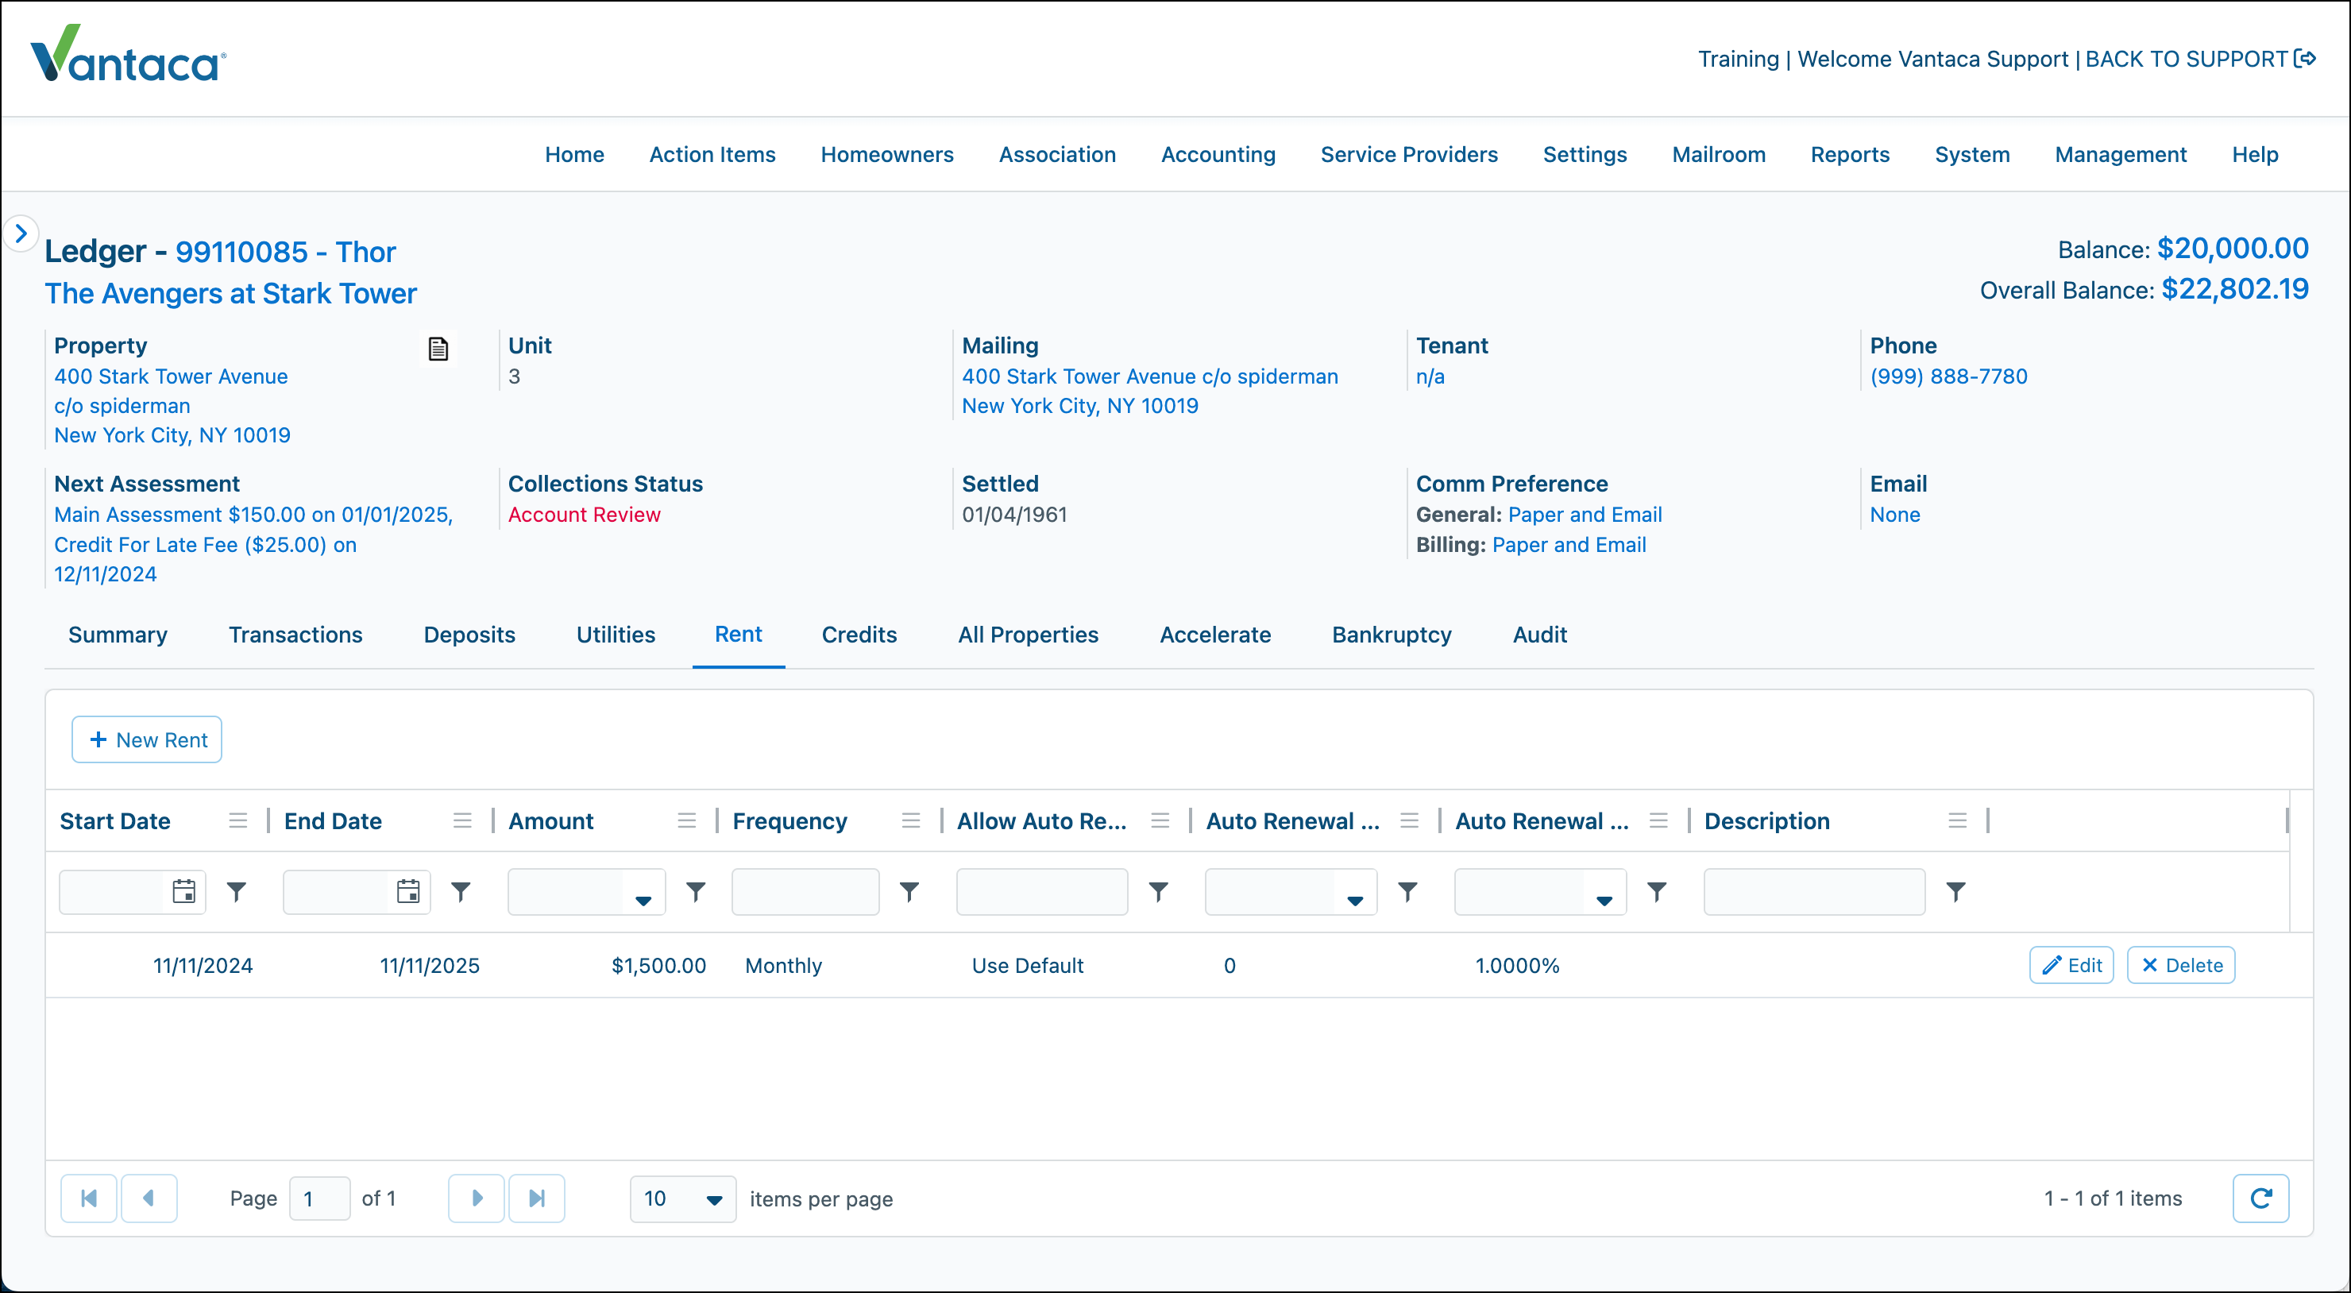Open the Frequency column menu icon

pos(911,821)
